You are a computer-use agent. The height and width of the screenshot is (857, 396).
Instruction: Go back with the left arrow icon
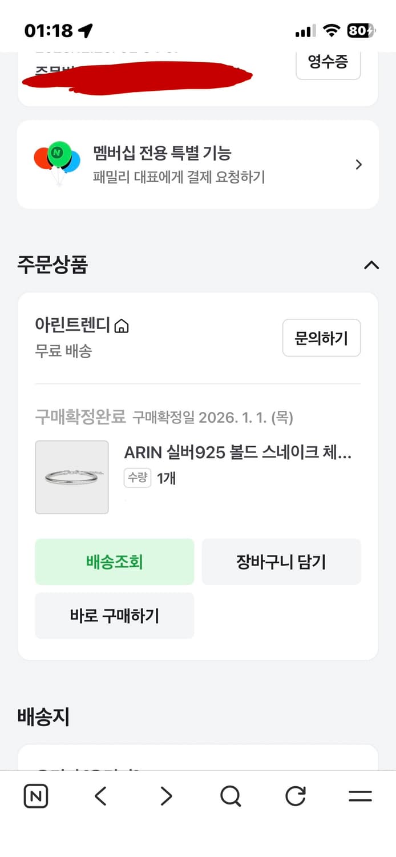100,795
